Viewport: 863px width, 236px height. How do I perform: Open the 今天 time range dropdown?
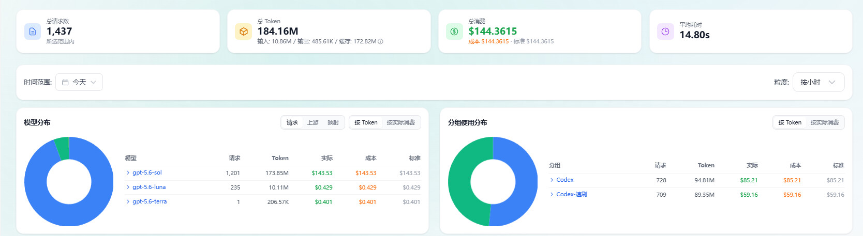click(79, 82)
